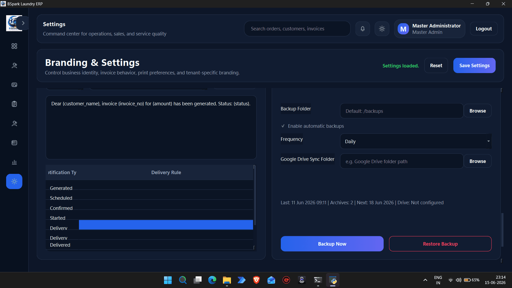The width and height of the screenshot is (512, 288).
Task: Click the 'Settings loaded.' status text
Action: [x=401, y=66]
